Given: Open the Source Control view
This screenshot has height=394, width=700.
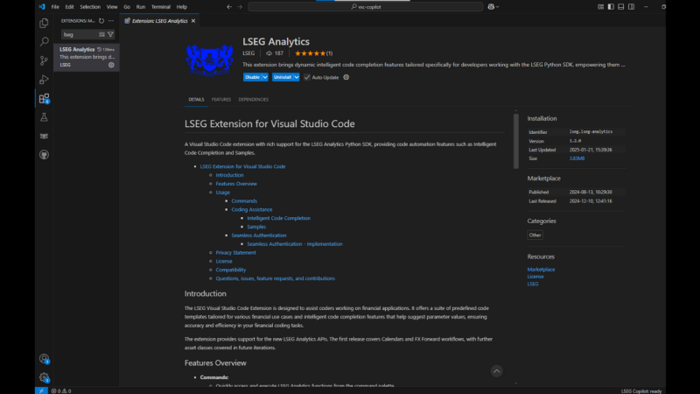Looking at the screenshot, I should pos(44,60).
